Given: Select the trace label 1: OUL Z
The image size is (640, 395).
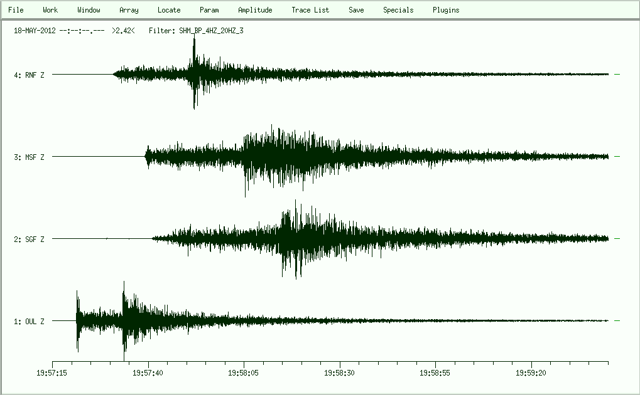Looking at the screenshot, I should (29, 322).
